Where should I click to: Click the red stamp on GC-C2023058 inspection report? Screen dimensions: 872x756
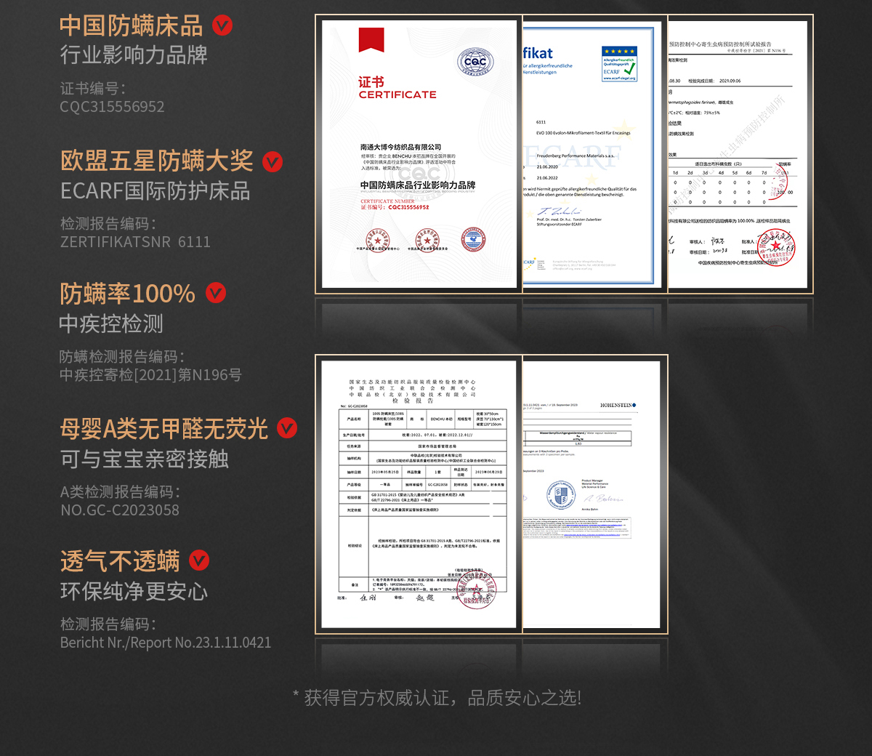pos(476,590)
